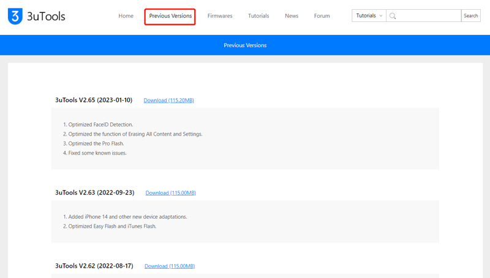Image resolution: width=490 pixels, height=278 pixels.
Task: Click the Optimized Easy Flash and iTunes Flash line
Action: (x=110, y=226)
